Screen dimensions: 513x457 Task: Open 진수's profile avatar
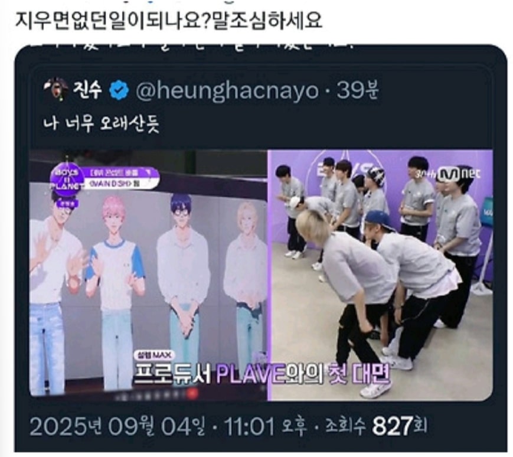coord(55,89)
